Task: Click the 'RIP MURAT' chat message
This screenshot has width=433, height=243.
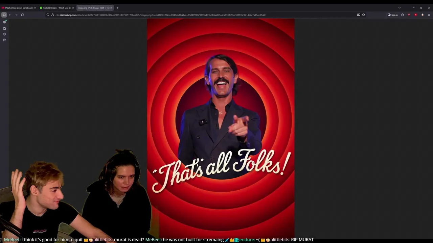Action: (x=302, y=240)
